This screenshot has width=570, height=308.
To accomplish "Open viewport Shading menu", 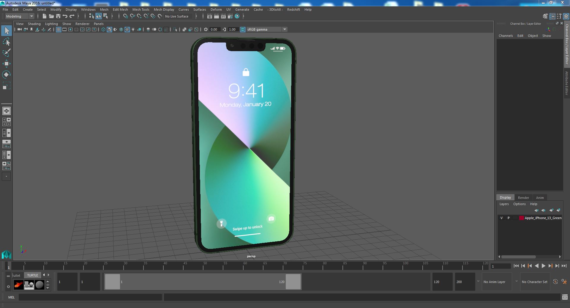I will [34, 24].
